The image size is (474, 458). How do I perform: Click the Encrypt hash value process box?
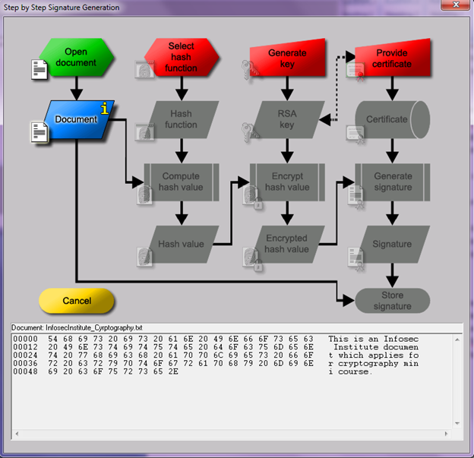286,182
